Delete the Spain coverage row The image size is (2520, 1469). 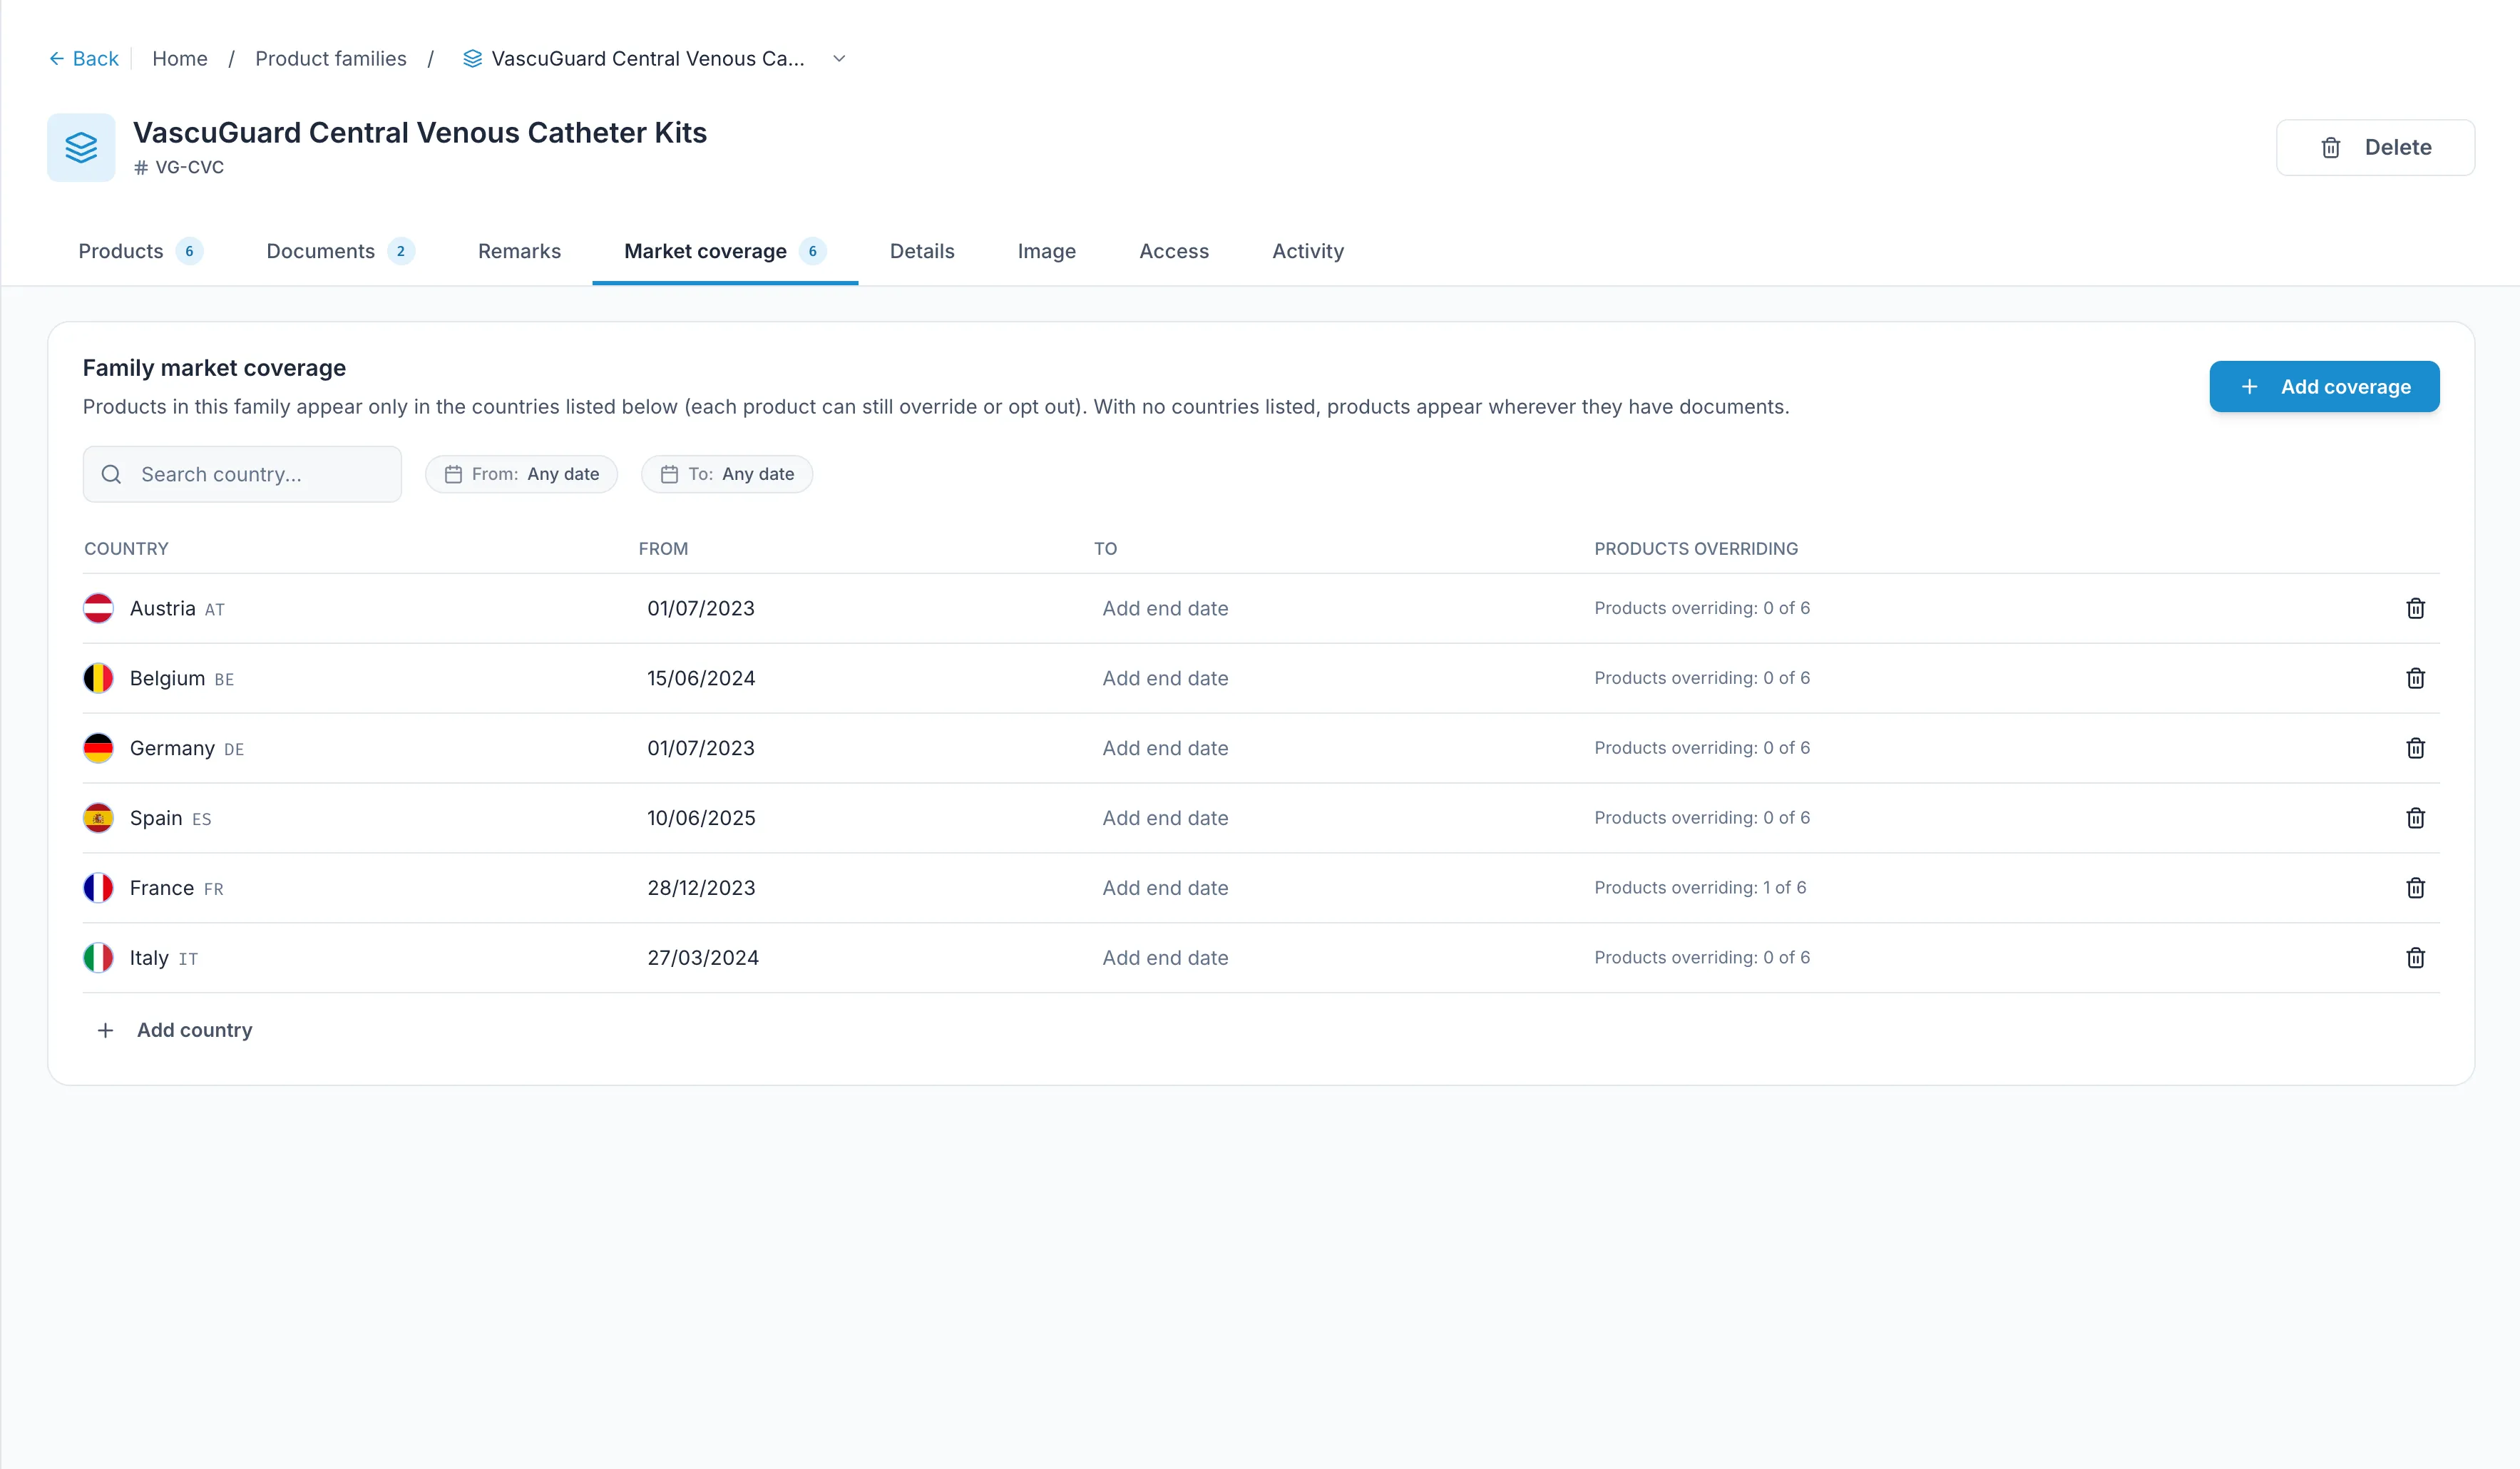coord(2415,818)
